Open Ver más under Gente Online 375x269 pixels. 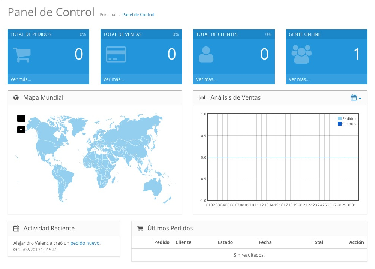(x=299, y=79)
